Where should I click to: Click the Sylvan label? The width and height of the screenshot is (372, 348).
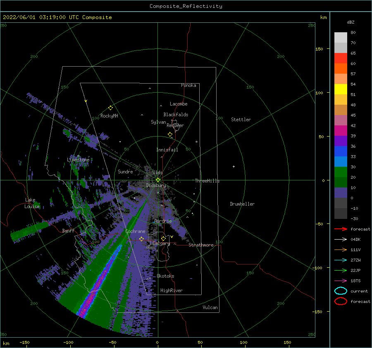pos(158,122)
